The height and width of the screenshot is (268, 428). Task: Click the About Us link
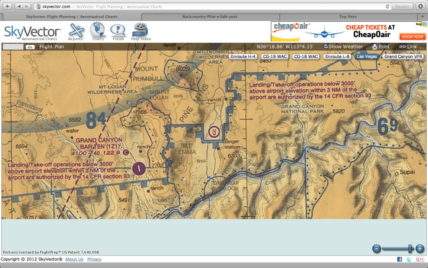point(74,259)
